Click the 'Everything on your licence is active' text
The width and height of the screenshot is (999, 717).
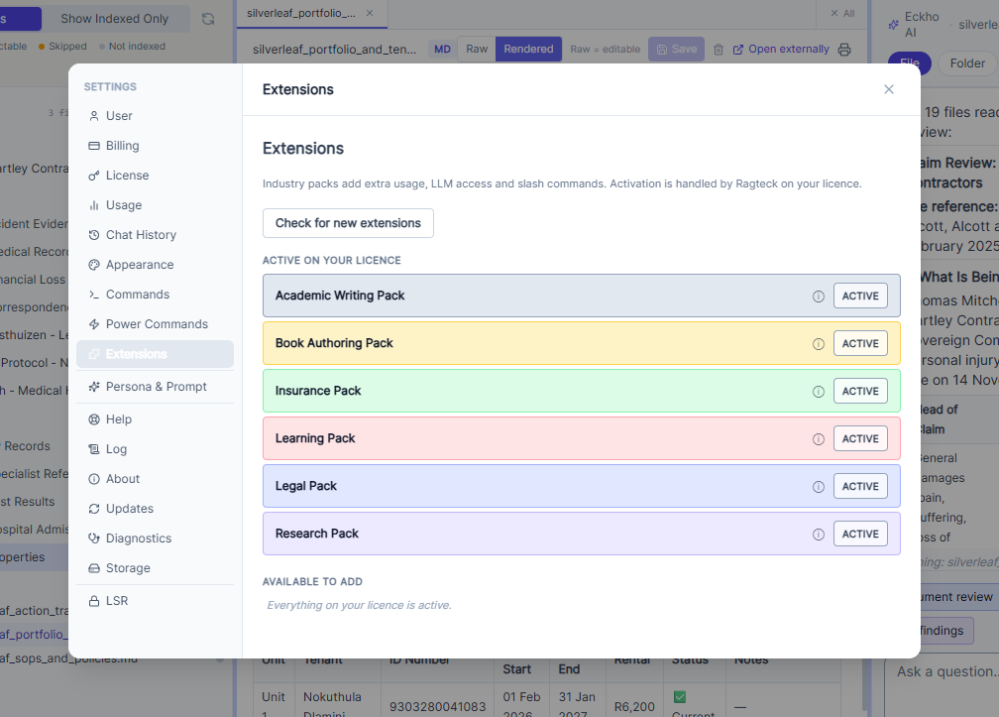[x=360, y=606]
